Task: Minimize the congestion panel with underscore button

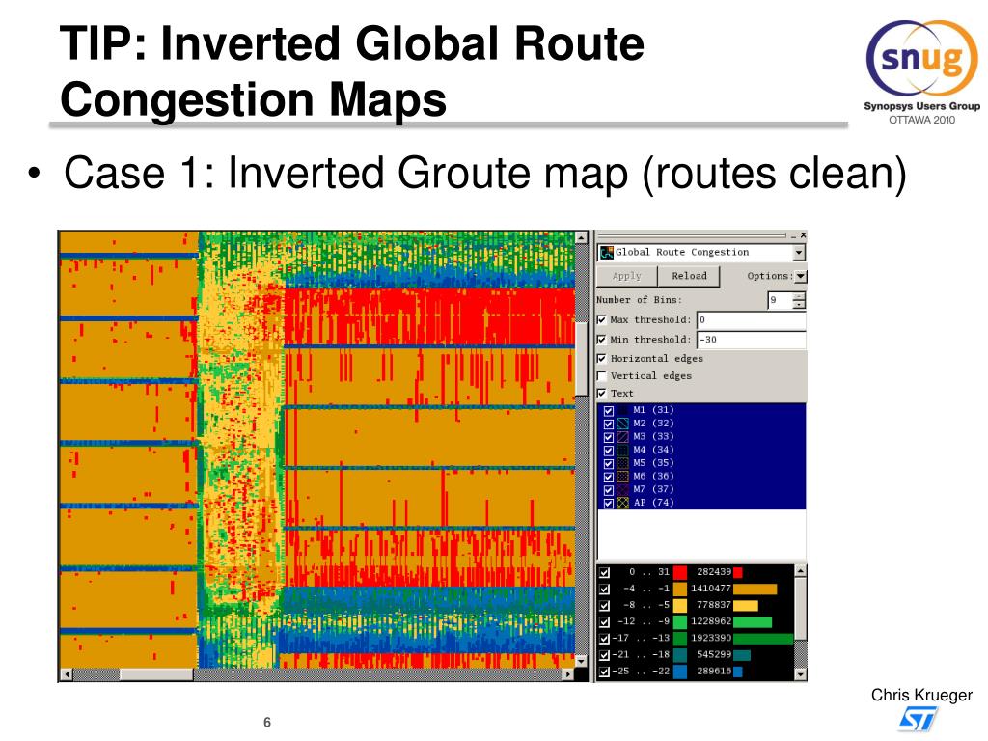Action: pos(793,235)
